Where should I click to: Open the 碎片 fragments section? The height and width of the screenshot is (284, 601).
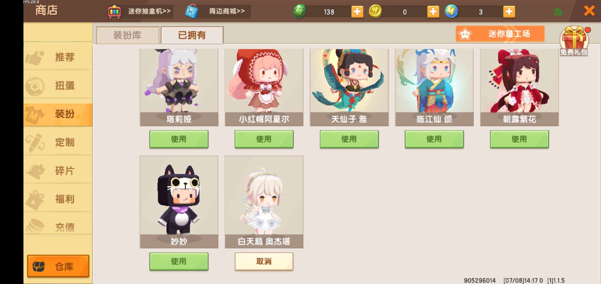coord(58,171)
